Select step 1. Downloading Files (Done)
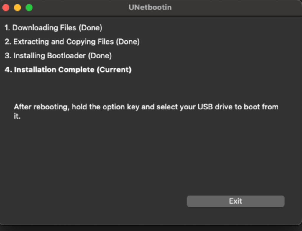This screenshot has height=231, width=302. [x=53, y=27]
